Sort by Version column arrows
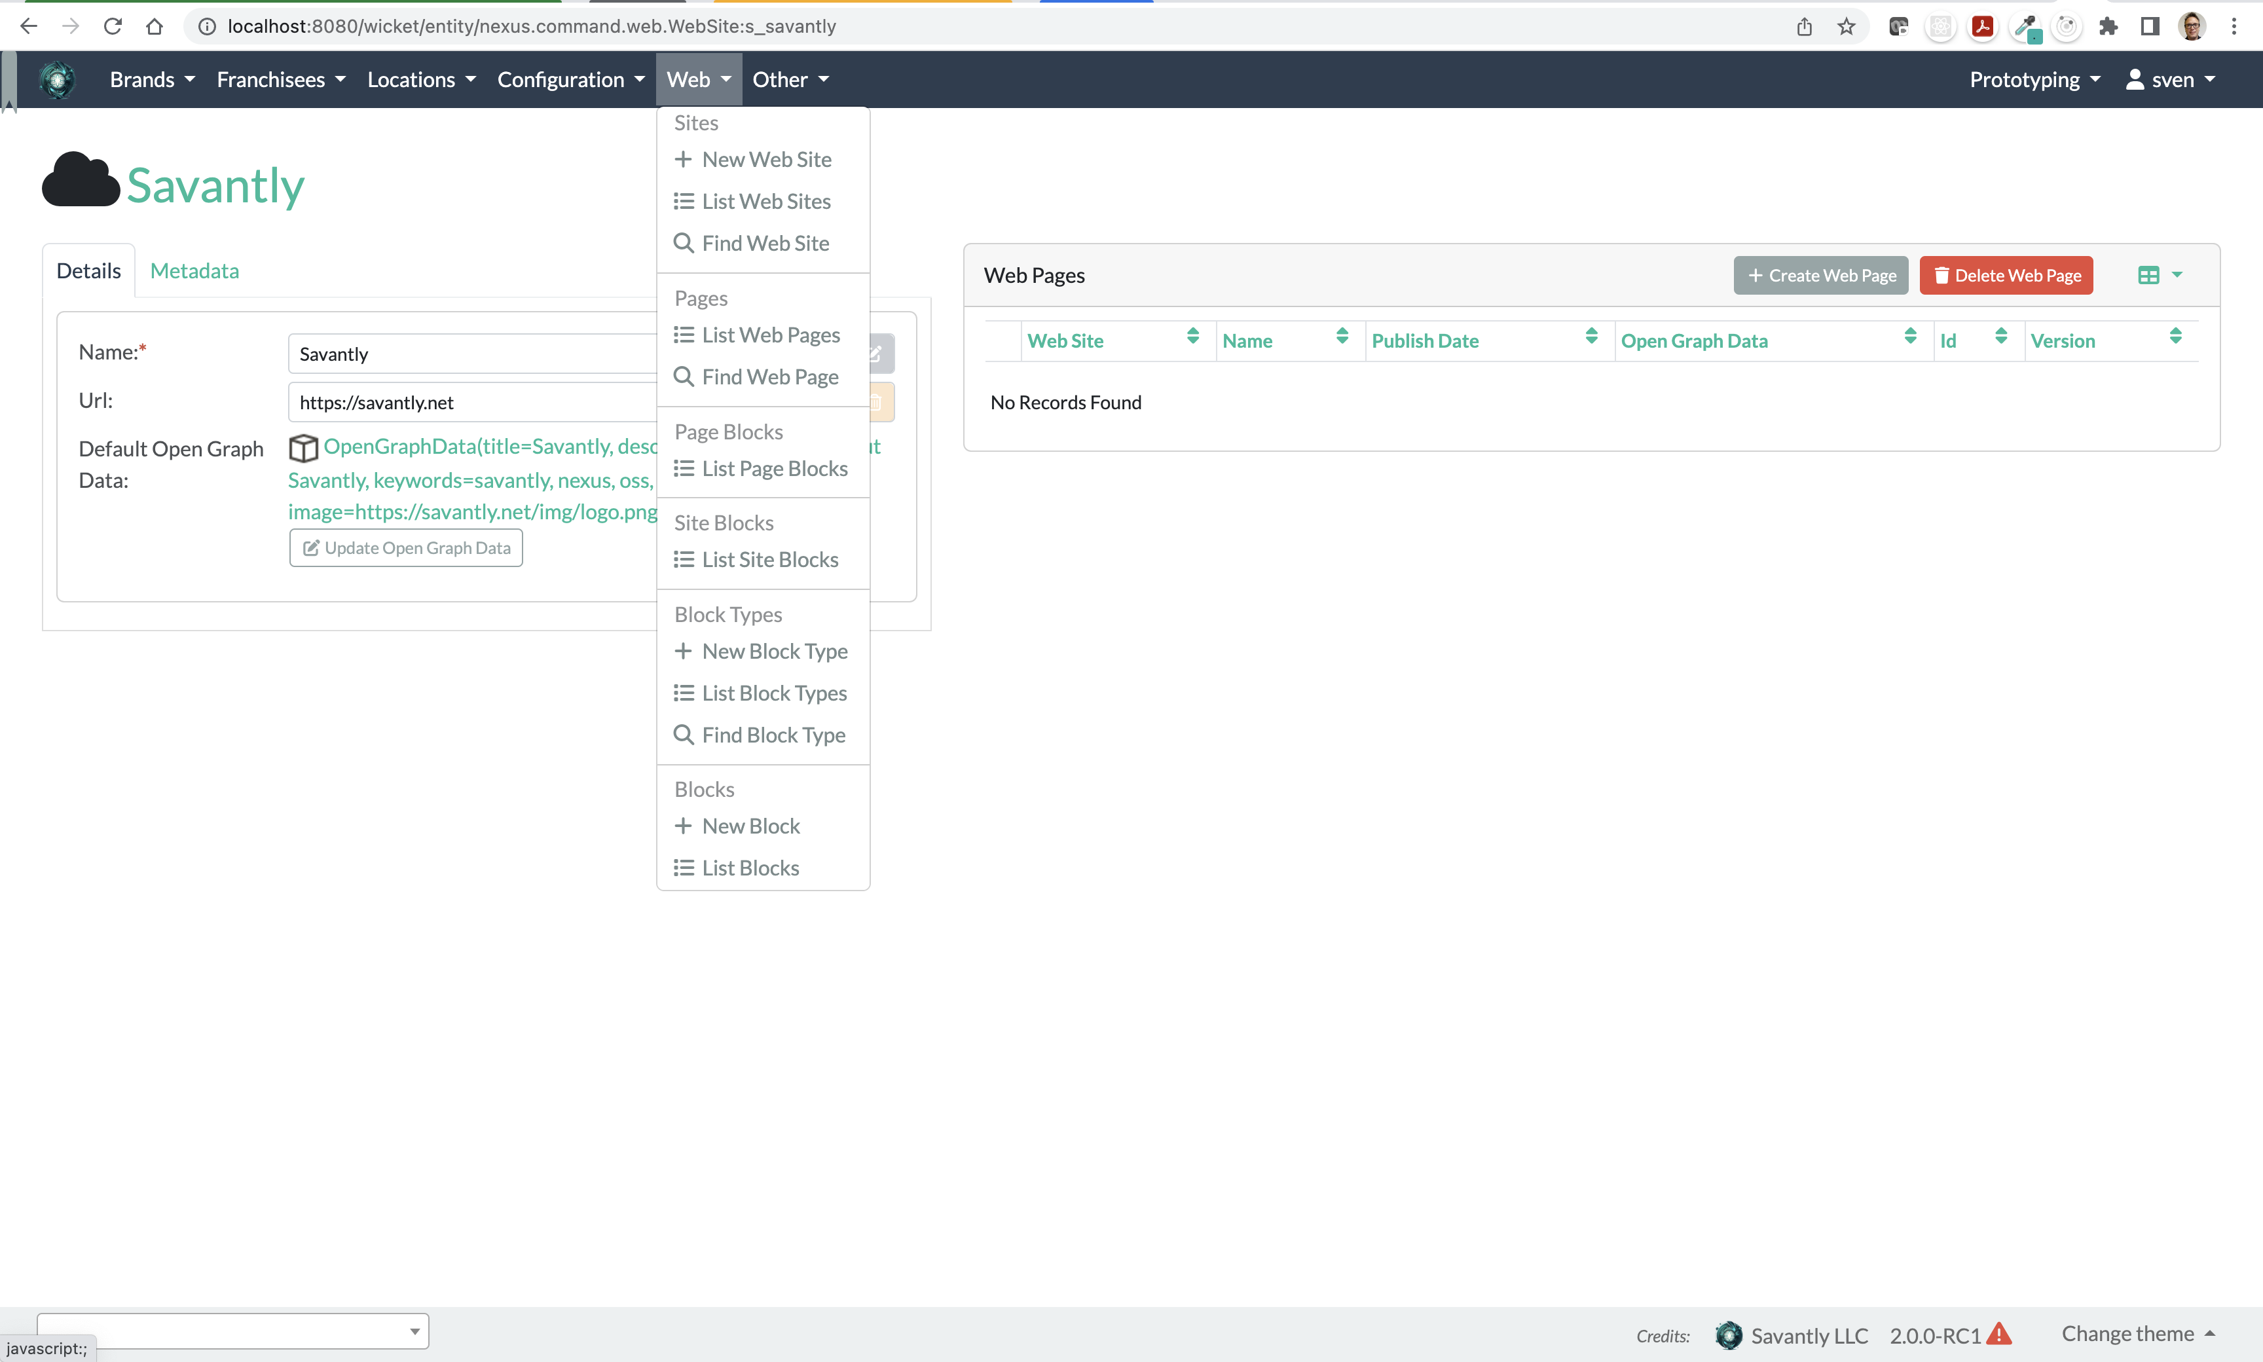The width and height of the screenshot is (2263, 1362). [2176, 336]
